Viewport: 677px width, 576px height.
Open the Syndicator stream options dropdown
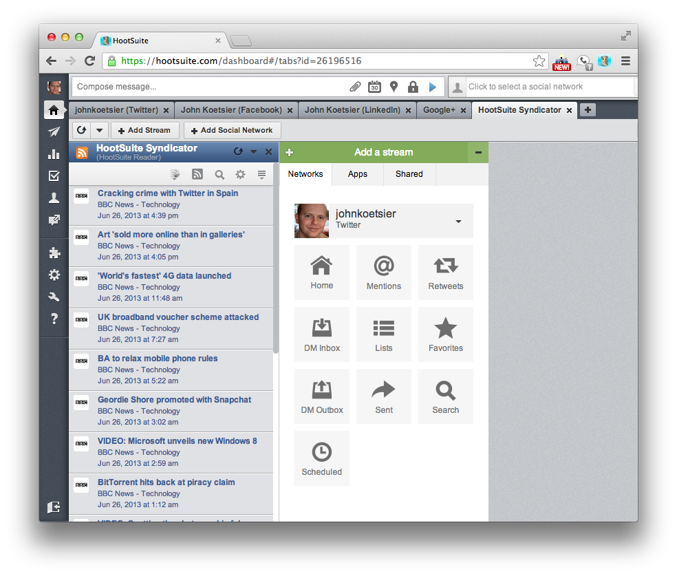(x=253, y=151)
